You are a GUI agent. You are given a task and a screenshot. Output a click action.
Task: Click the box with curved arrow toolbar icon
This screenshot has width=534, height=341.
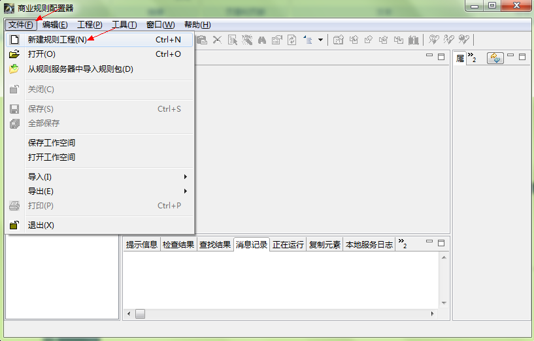tap(369, 40)
